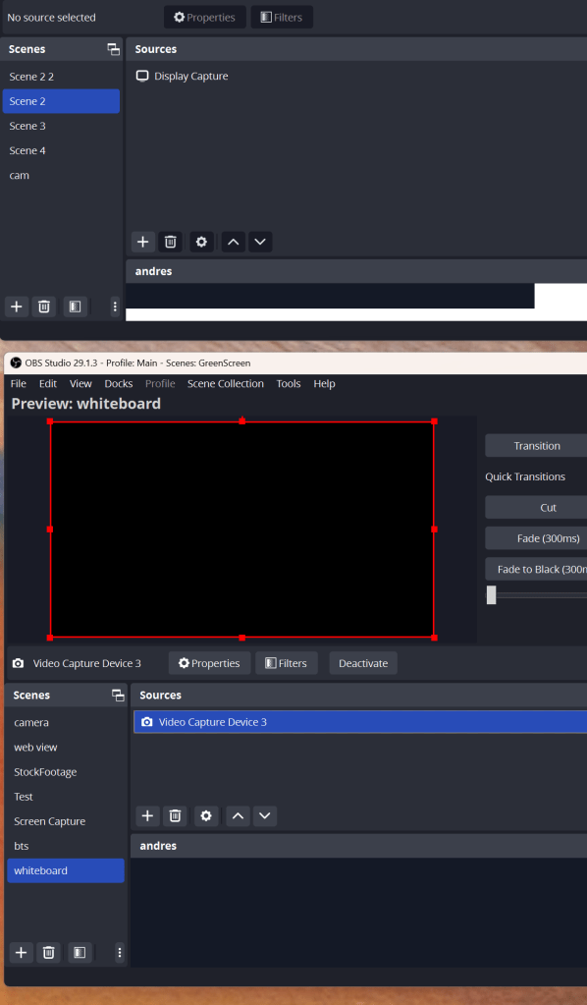The width and height of the screenshot is (587, 1005).
Task: Open Filters in the upper OBS window
Action: click(x=282, y=18)
